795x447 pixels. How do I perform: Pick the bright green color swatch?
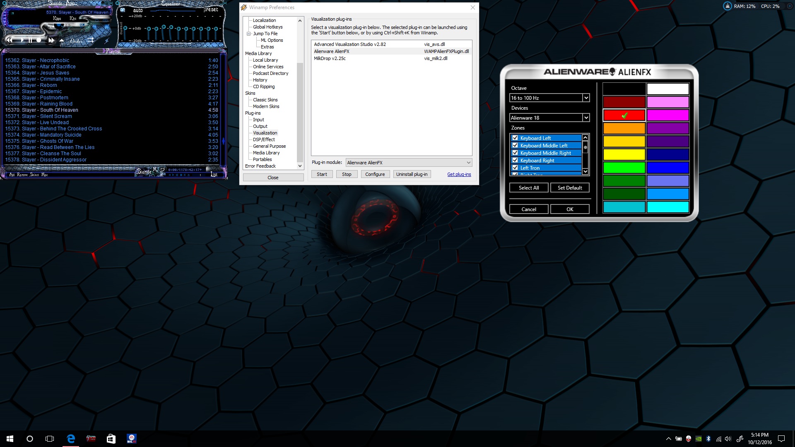coord(624,168)
